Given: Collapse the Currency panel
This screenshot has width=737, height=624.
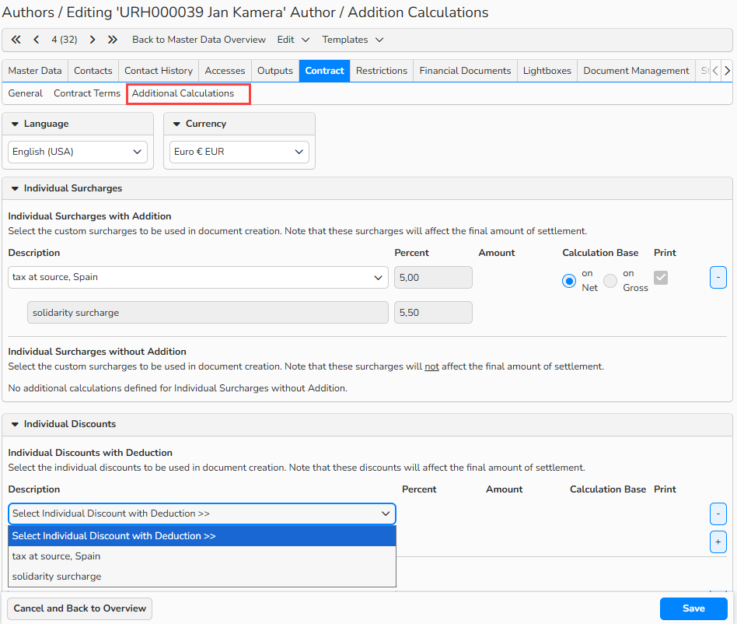Looking at the screenshot, I should click(176, 124).
